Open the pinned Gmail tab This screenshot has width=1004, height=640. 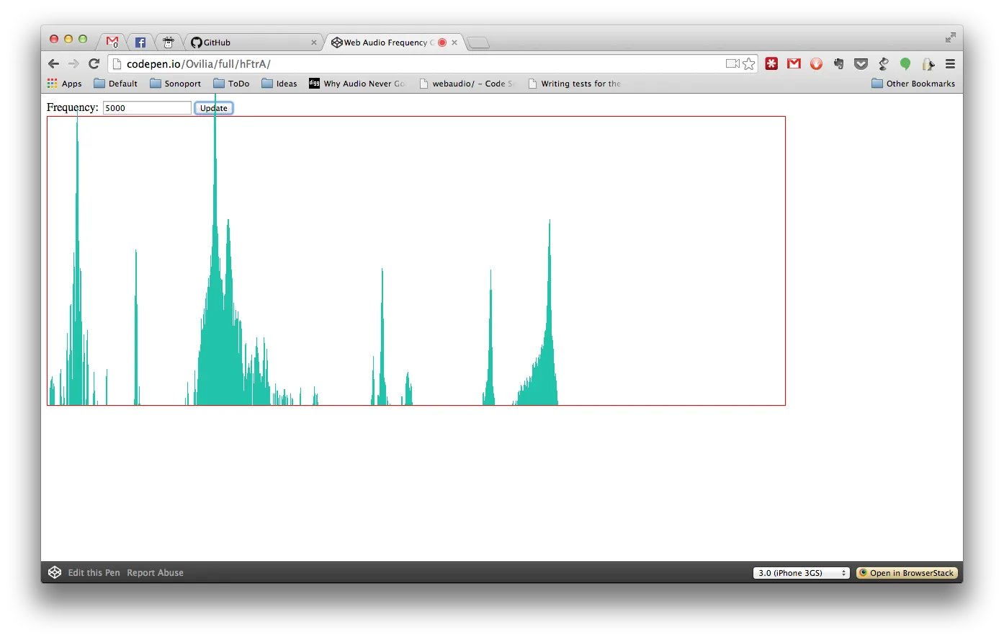coord(112,42)
